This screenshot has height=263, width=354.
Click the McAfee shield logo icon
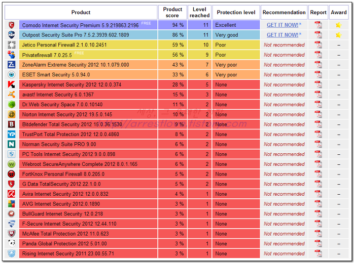12,234
